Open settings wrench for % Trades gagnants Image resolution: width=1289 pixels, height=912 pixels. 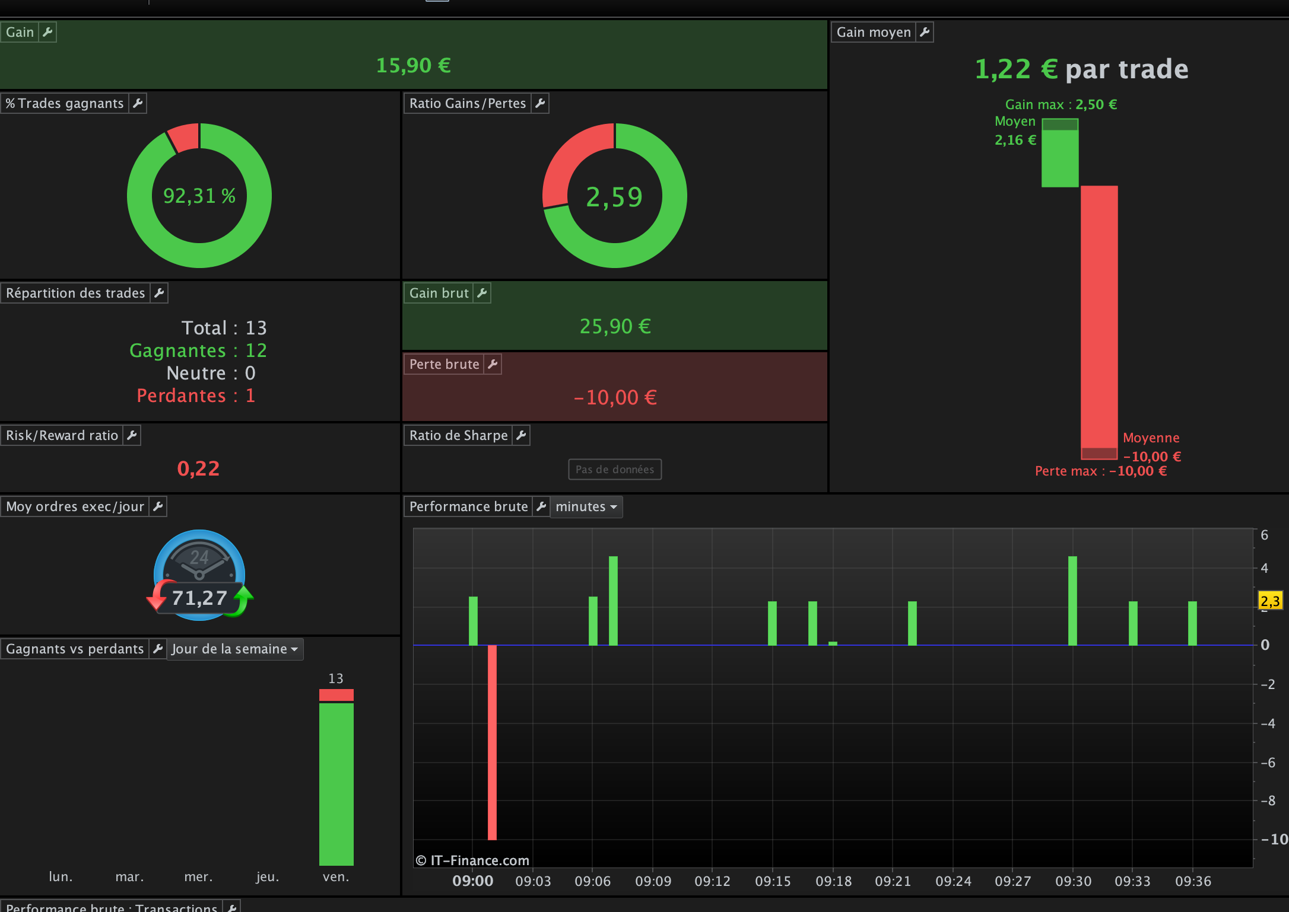(x=138, y=103)
